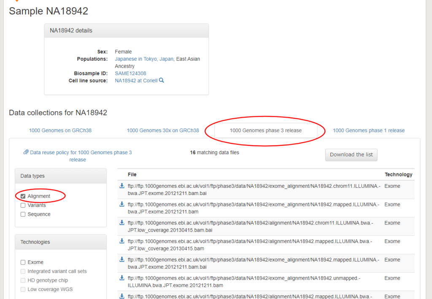
Task: Click download icon for mapped low_coverage 20130415.bam file
Action: tap(122, 241)
